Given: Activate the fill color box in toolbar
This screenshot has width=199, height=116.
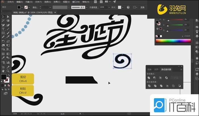Looking at the screenshot, I should (x=3, y=77).
